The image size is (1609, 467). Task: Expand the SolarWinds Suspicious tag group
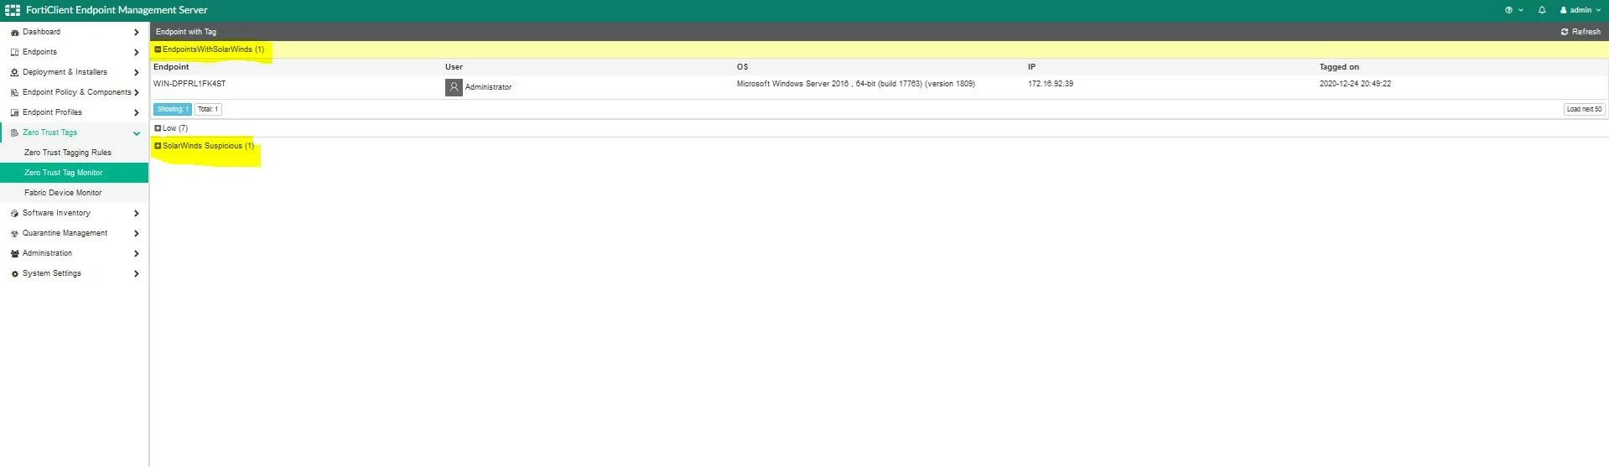158,146
